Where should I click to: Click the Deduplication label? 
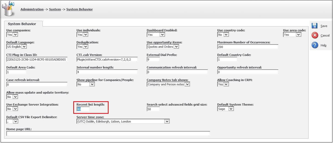pos(88,42)
